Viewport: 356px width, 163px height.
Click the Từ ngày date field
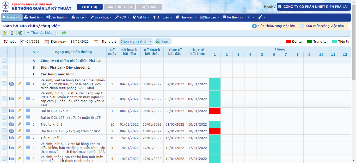[32, 42]
